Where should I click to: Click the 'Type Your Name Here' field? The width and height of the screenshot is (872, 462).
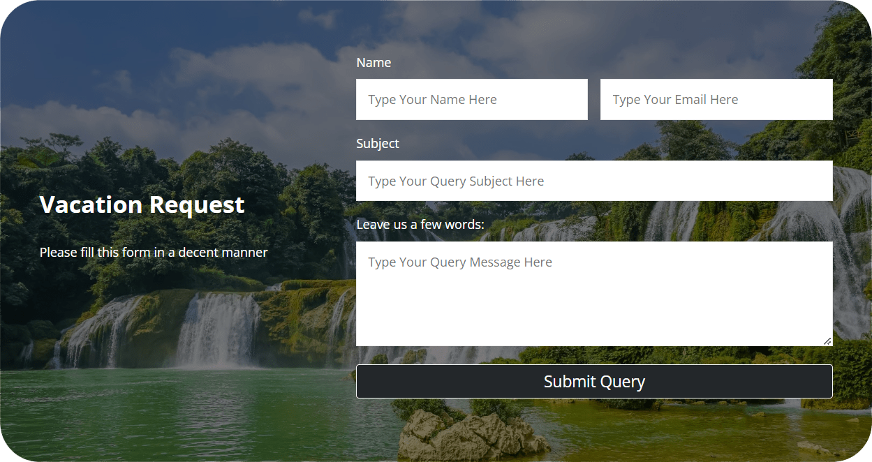tap(472, 99)
